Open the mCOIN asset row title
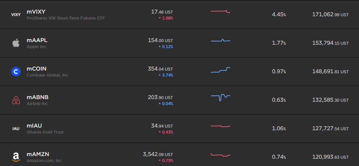Image resolution: width=359 pixels, height=166 pixels. 37,69
